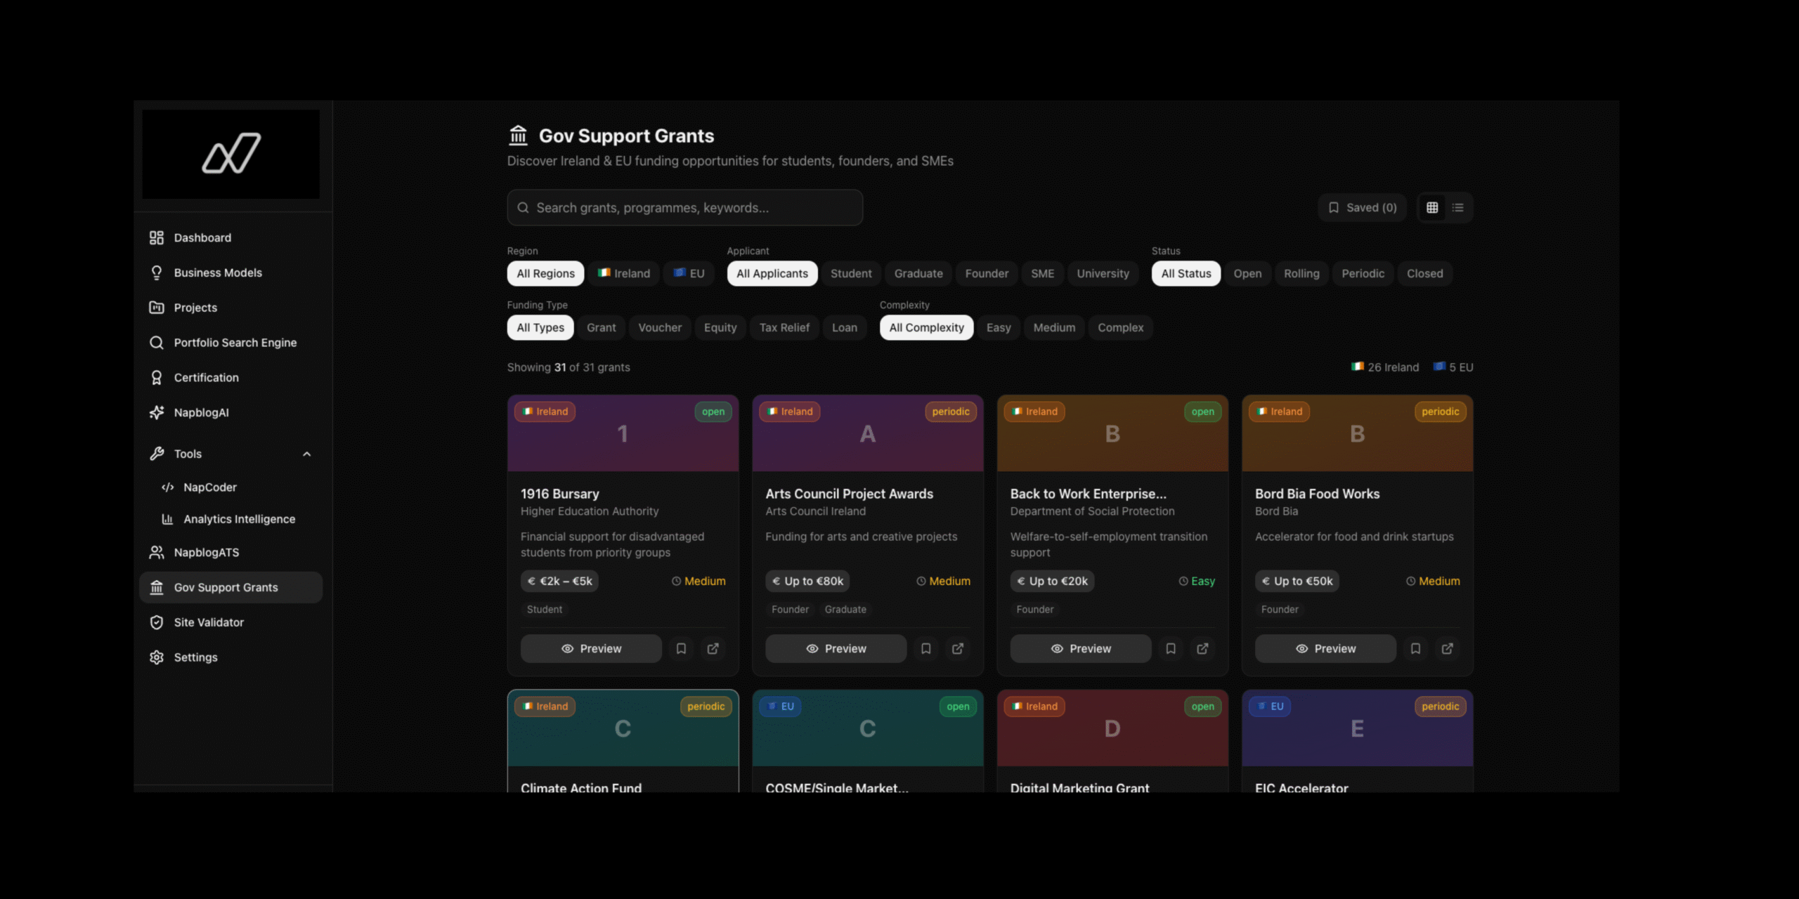This screenshot has width=1799, height=899.
Task: Open Saved (0) grants list
Action: pos(1362,208)
